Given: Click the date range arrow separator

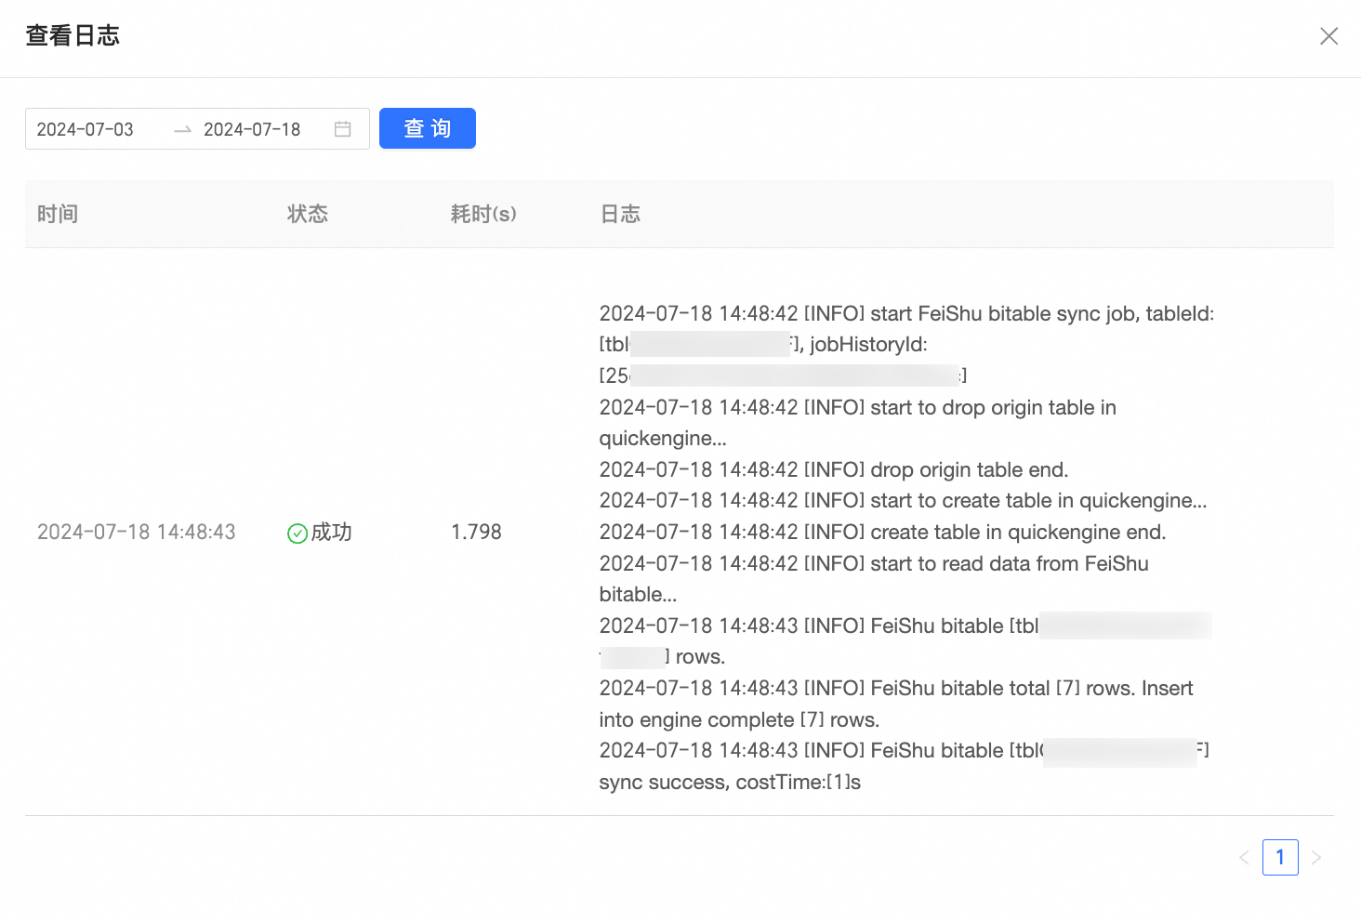Looking at the screenshot, I should click(182, 129).
